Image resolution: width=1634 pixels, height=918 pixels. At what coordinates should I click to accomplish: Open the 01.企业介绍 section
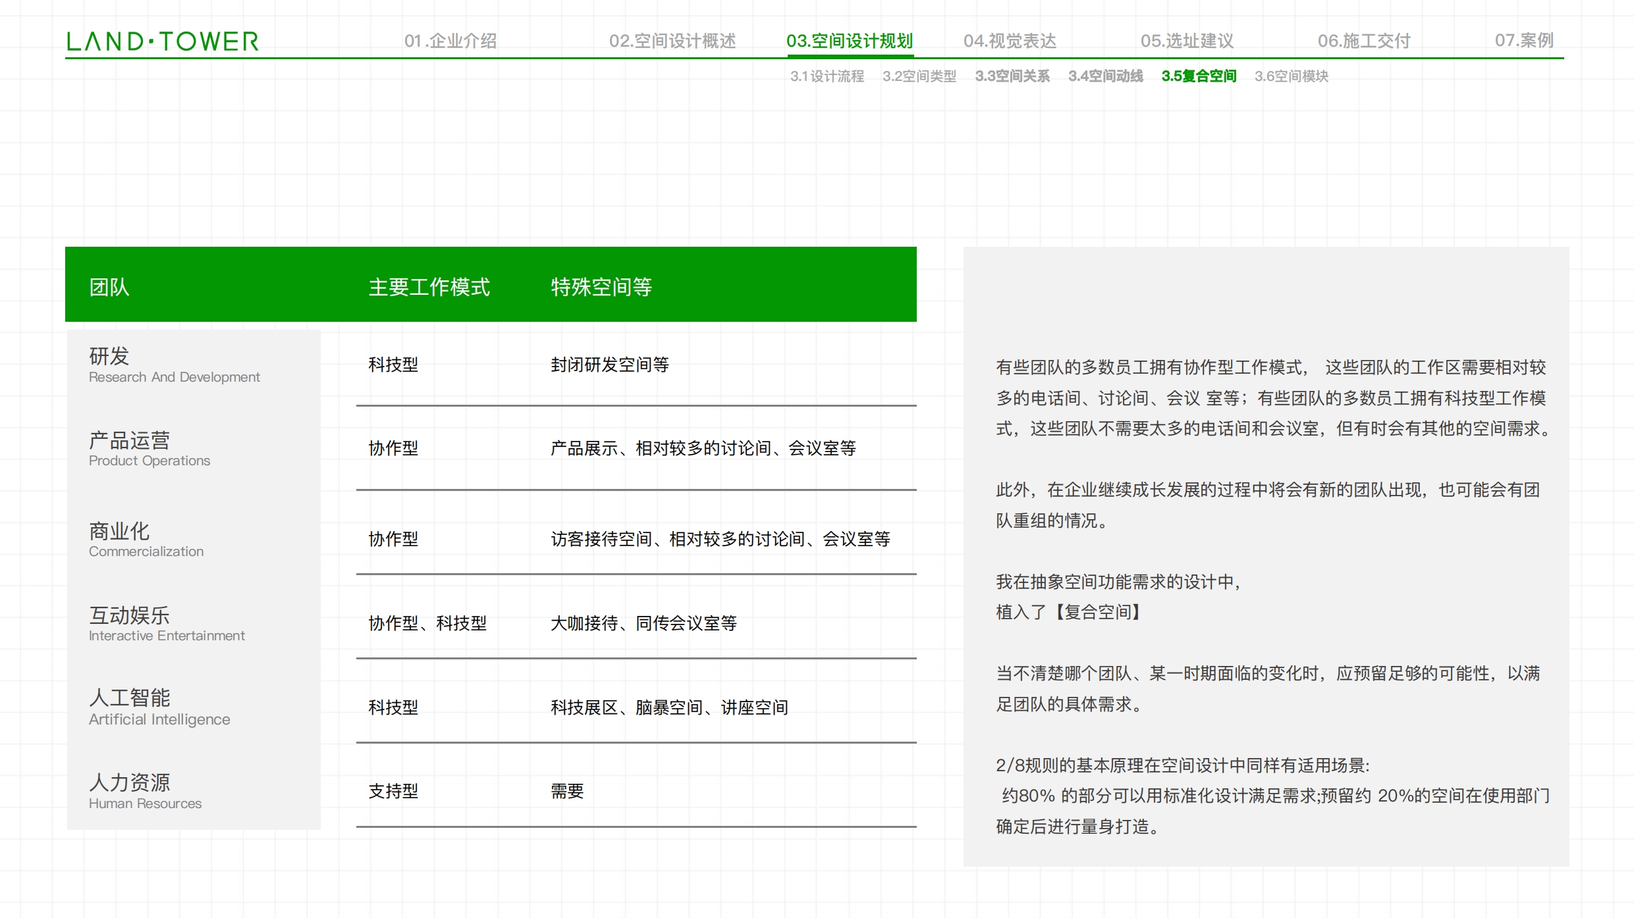click(450, 41)
